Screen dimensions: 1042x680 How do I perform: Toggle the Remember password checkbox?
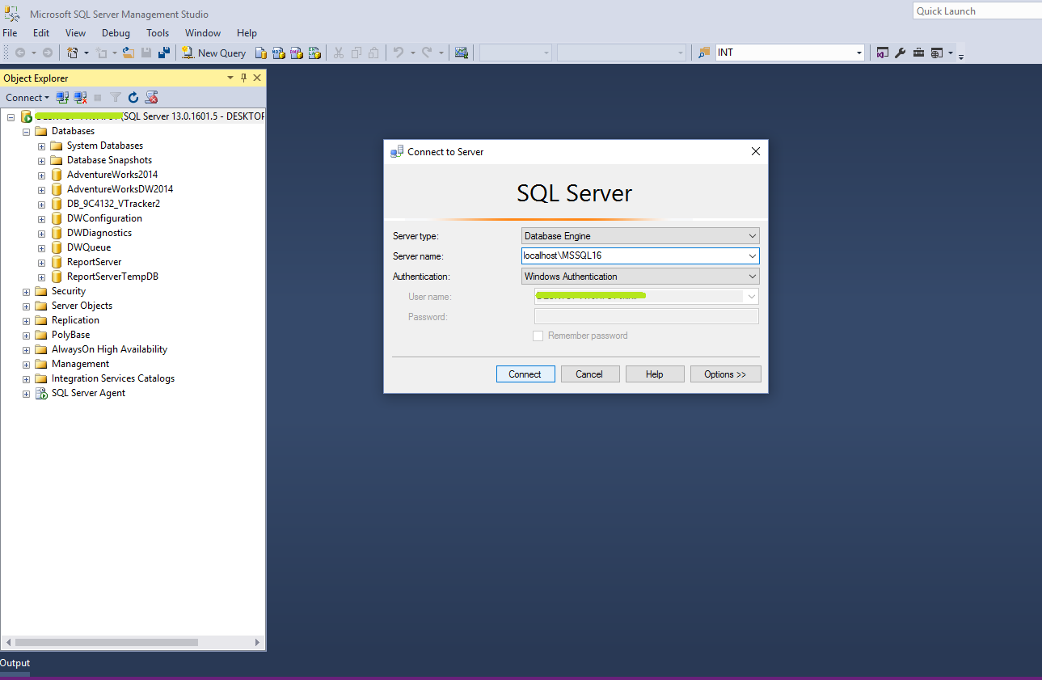click(x=538, y=336)
